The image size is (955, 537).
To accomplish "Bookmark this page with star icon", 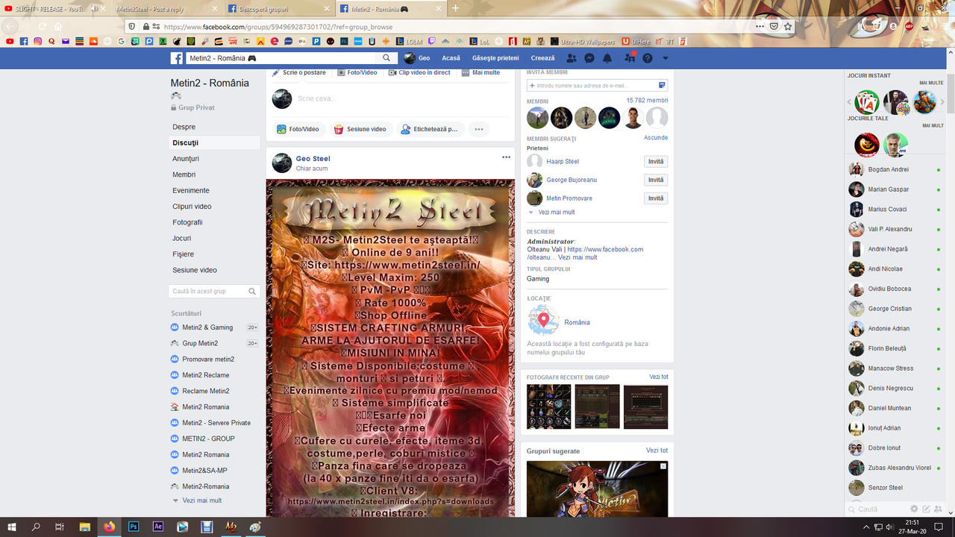I will point(788,26).
